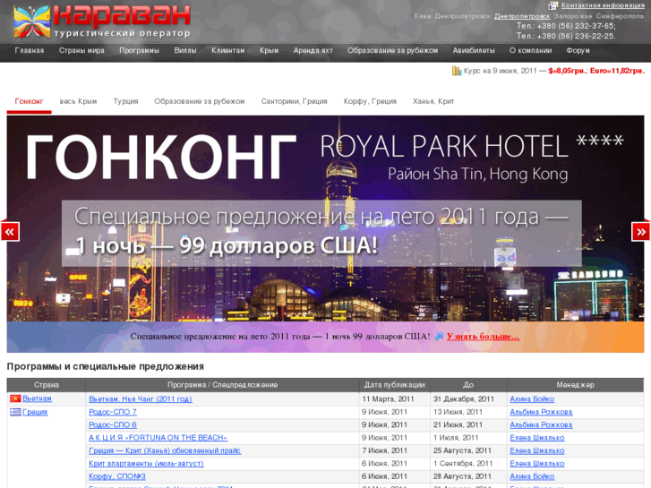Select Ханья, Крит banner tab
This screenshot has width=651, height=488.
tap(433, 101)
